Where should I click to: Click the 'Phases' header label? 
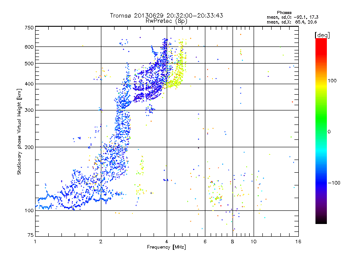[284, 13]
